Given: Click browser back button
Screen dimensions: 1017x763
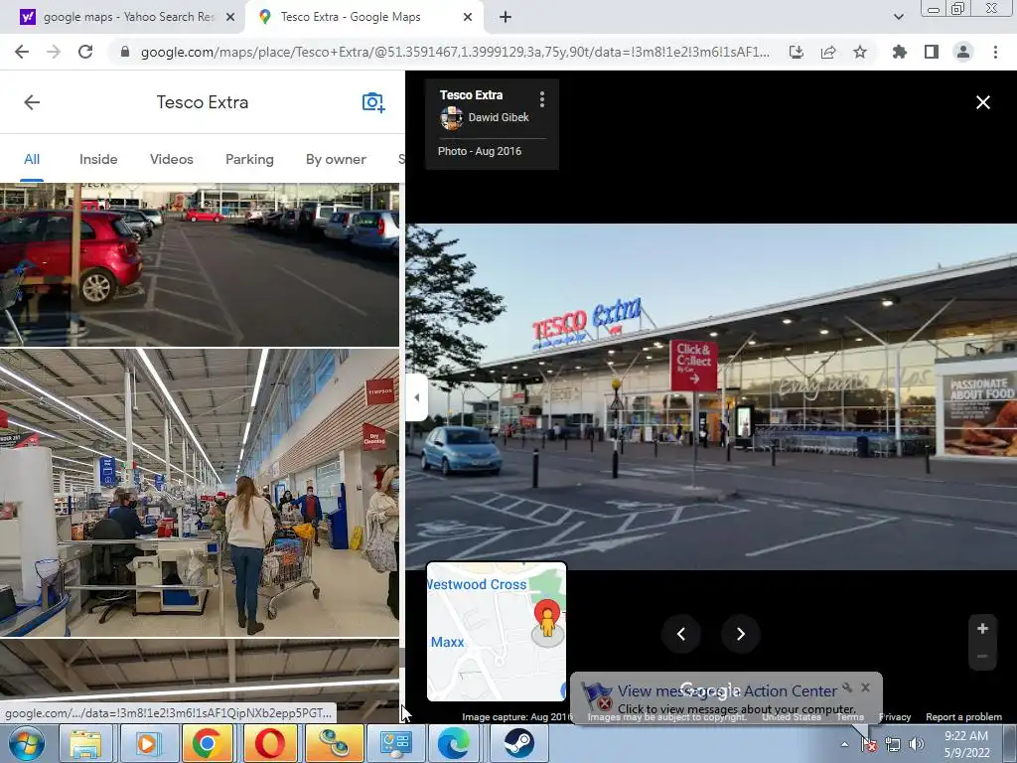Looking at the screenshot, I should pyautogui.click(x=22, y=52).
